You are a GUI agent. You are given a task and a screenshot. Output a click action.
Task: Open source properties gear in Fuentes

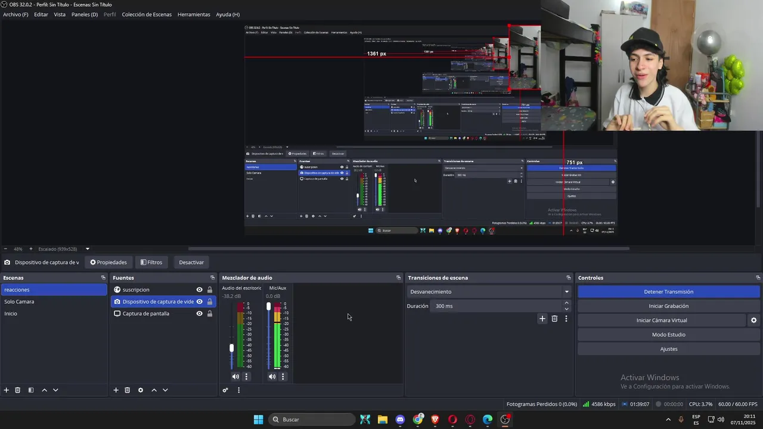[x=141, y=390]
